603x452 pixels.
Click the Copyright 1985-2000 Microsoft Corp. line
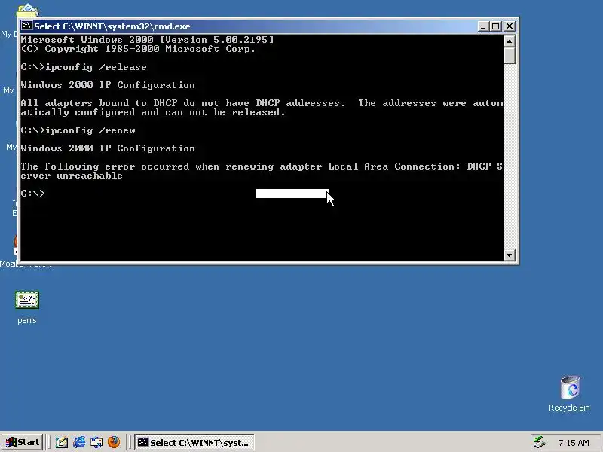click(x=138, y=49)
